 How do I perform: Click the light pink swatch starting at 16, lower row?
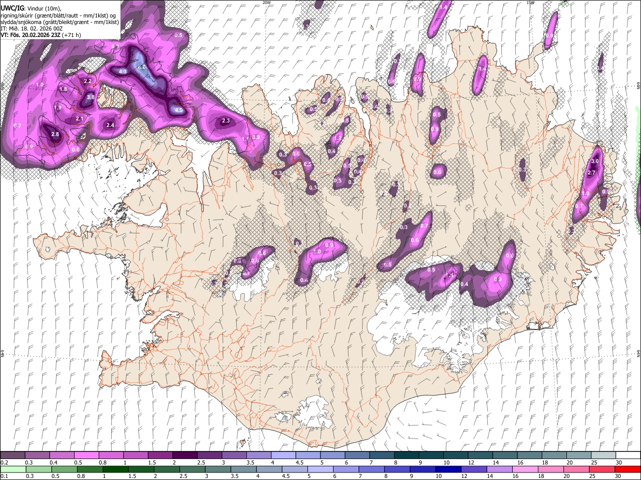tap(524, 469)
